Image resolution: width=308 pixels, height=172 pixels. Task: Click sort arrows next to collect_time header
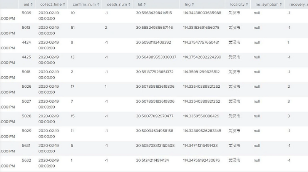tap(64, 5)
